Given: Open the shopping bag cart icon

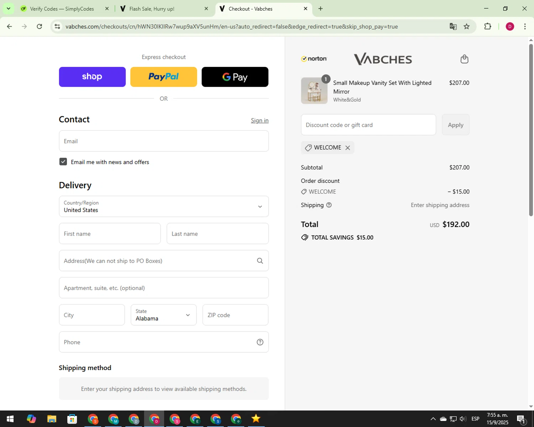Looking at the screenshot, I should pos(464,59).
